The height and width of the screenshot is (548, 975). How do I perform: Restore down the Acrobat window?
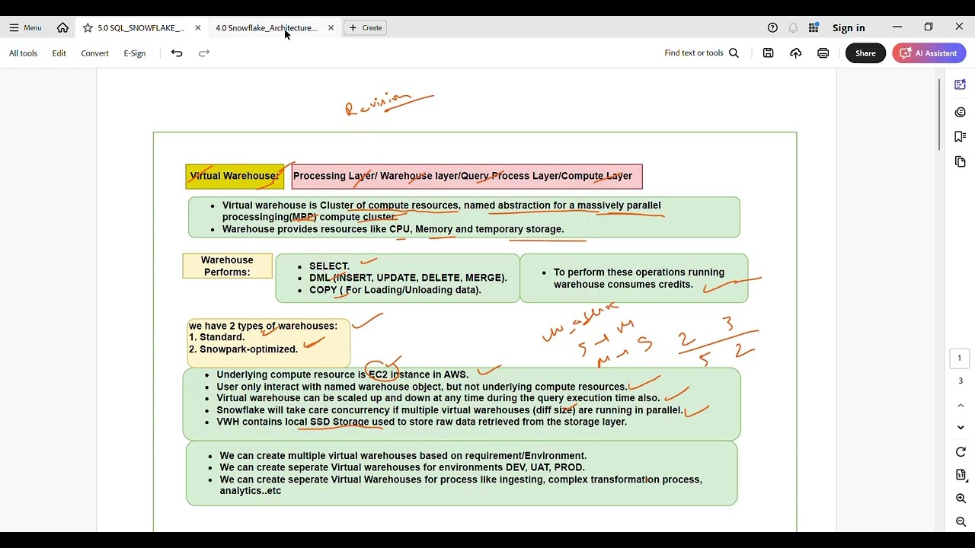pyautogui.click(x=929, y=27)
